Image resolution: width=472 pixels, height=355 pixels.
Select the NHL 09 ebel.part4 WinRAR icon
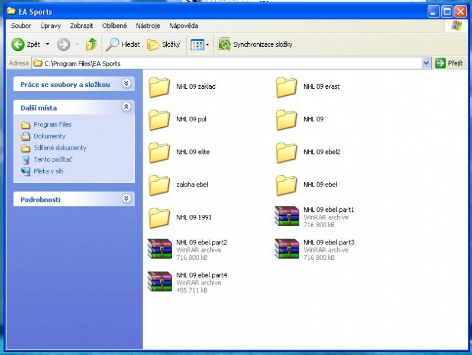coord(160,282)
